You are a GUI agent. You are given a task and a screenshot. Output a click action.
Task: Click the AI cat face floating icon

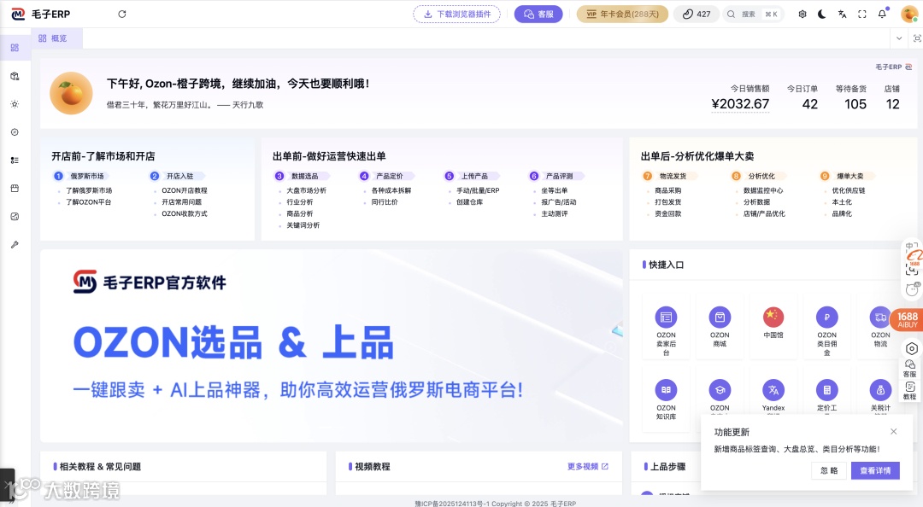[x=911, y=288]
